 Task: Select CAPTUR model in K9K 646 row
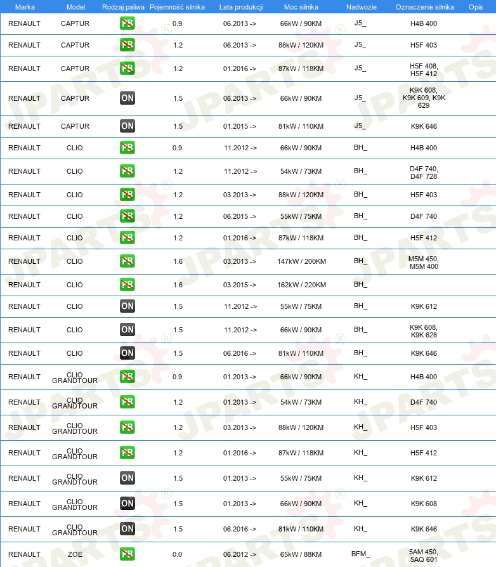click(x=75, y=126)
